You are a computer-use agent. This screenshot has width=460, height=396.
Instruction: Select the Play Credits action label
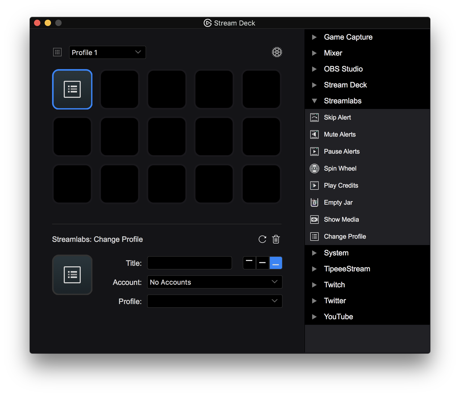point(341,185)
